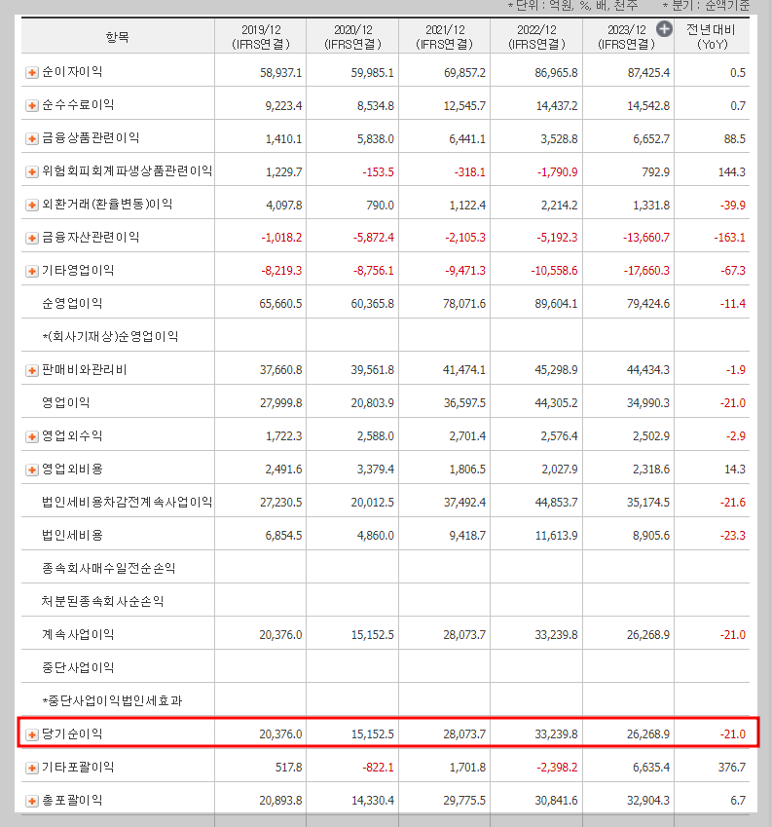772x827 pixels.
Task: Click 순이자이익 2019/12 value 58,937.1
Action: pos(281,73)
